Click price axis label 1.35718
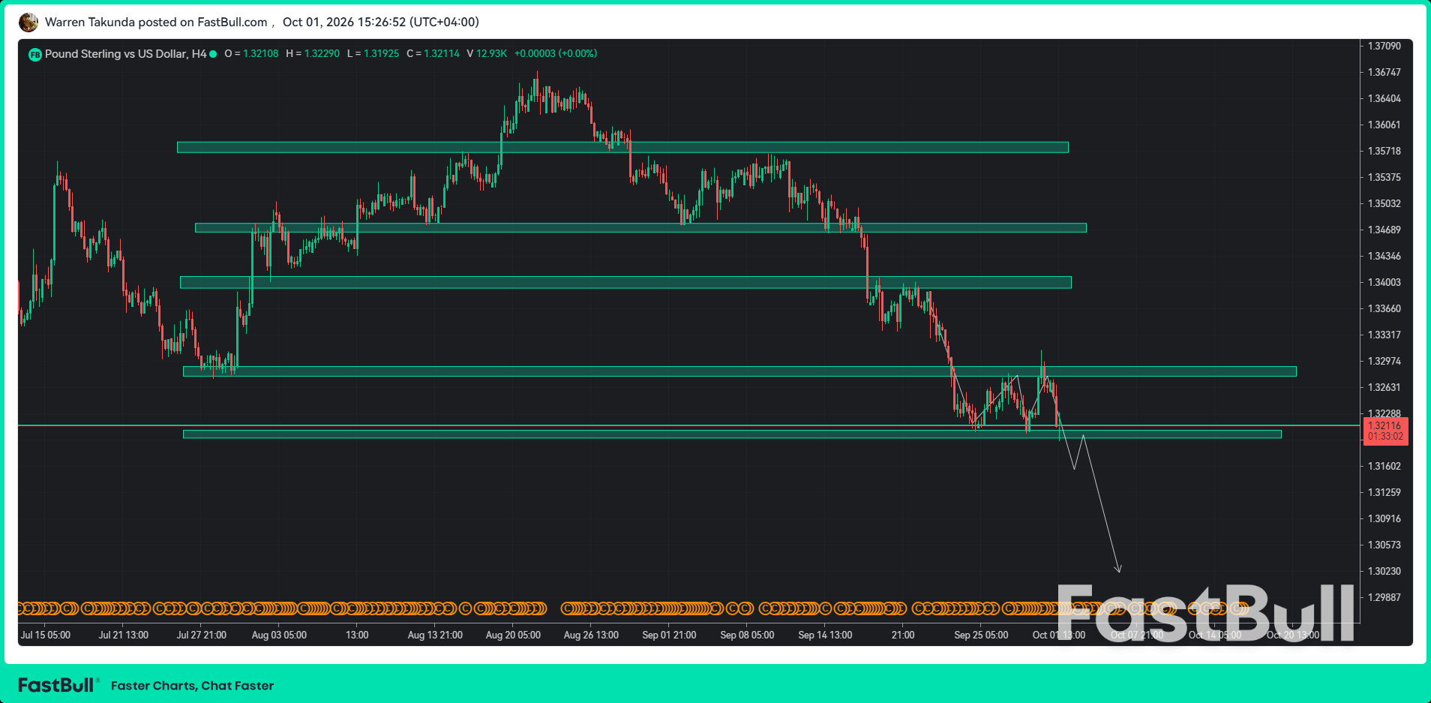Viewport: 1431px width, 703px height. click(1384, 151)
